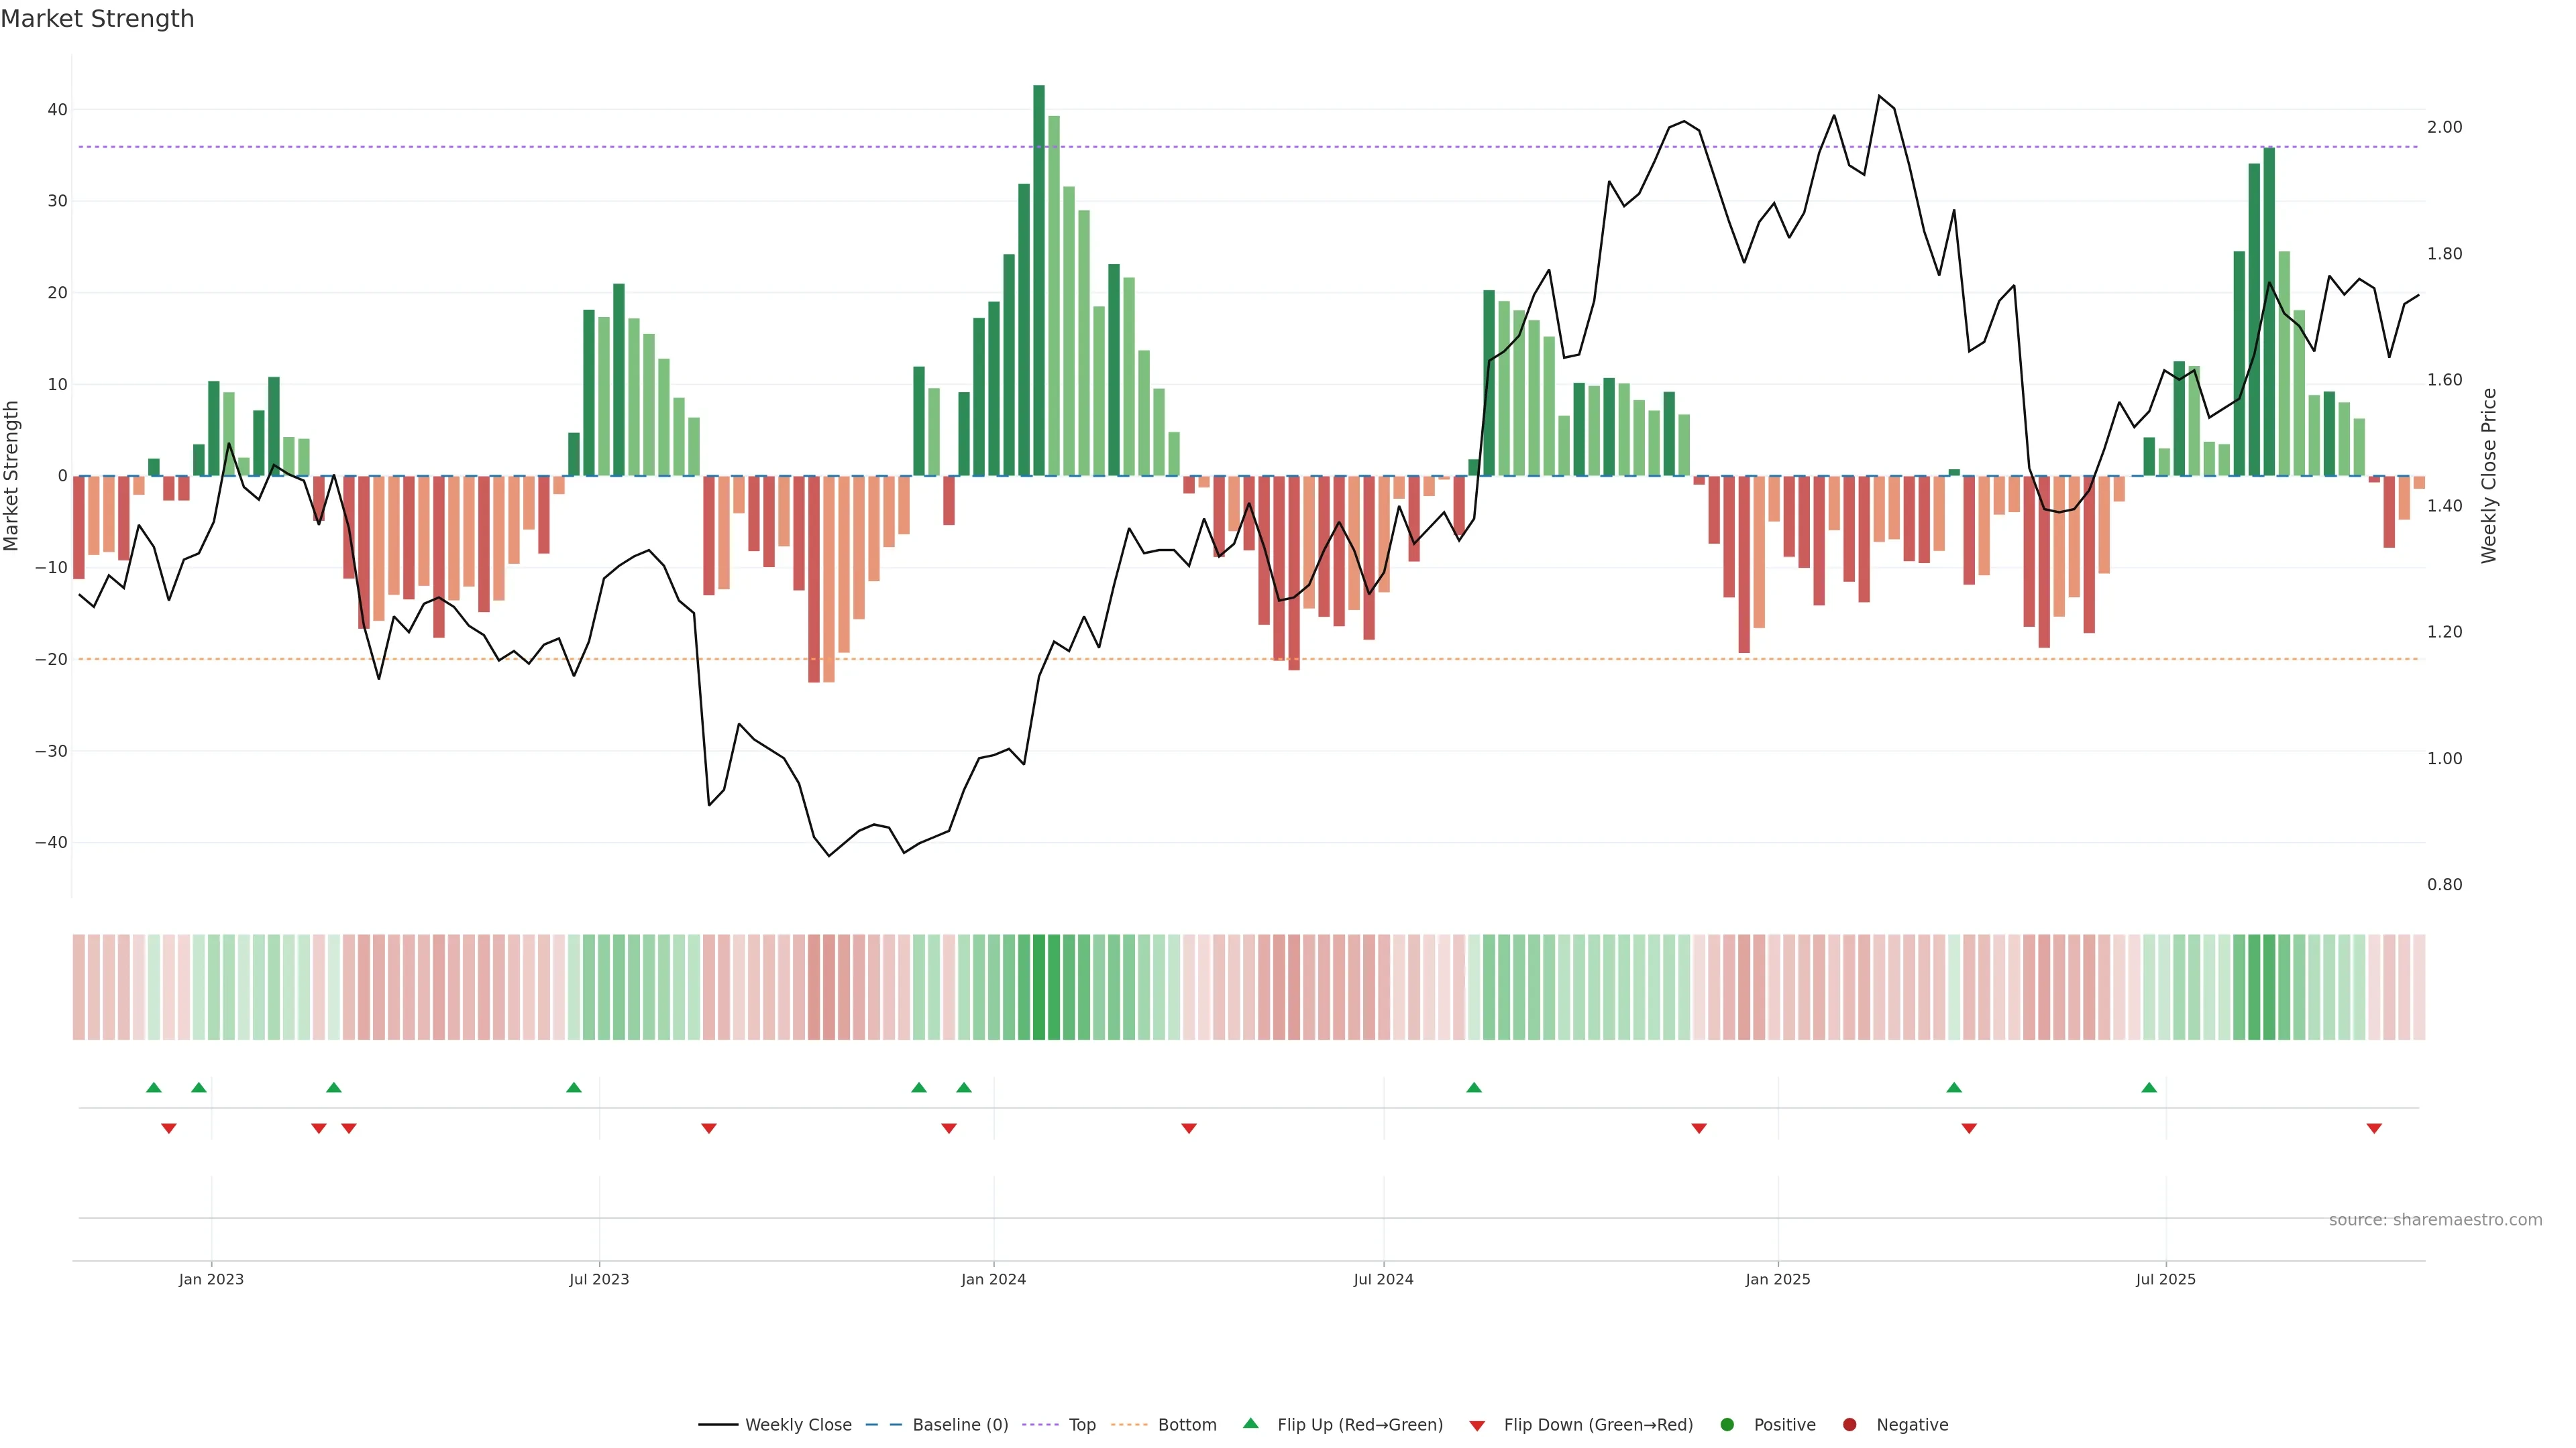The image size is (2576, 1448).
Task: Click the Flip Down red triangle legend icon
Action: click(x=1477, y=1425)
